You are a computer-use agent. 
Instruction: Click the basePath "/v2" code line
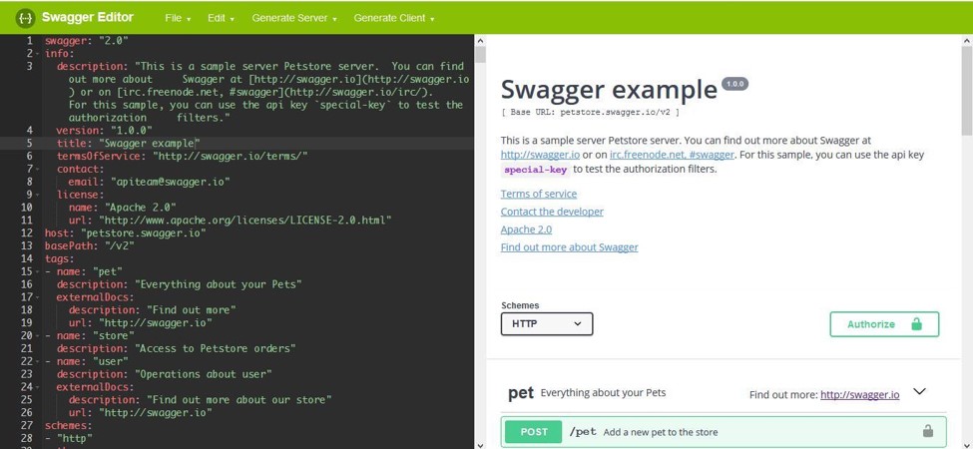(89, 245)
